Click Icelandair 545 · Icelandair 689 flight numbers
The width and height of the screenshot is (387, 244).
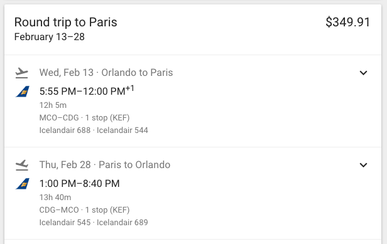pyautogui.click(x=94, y=223)
